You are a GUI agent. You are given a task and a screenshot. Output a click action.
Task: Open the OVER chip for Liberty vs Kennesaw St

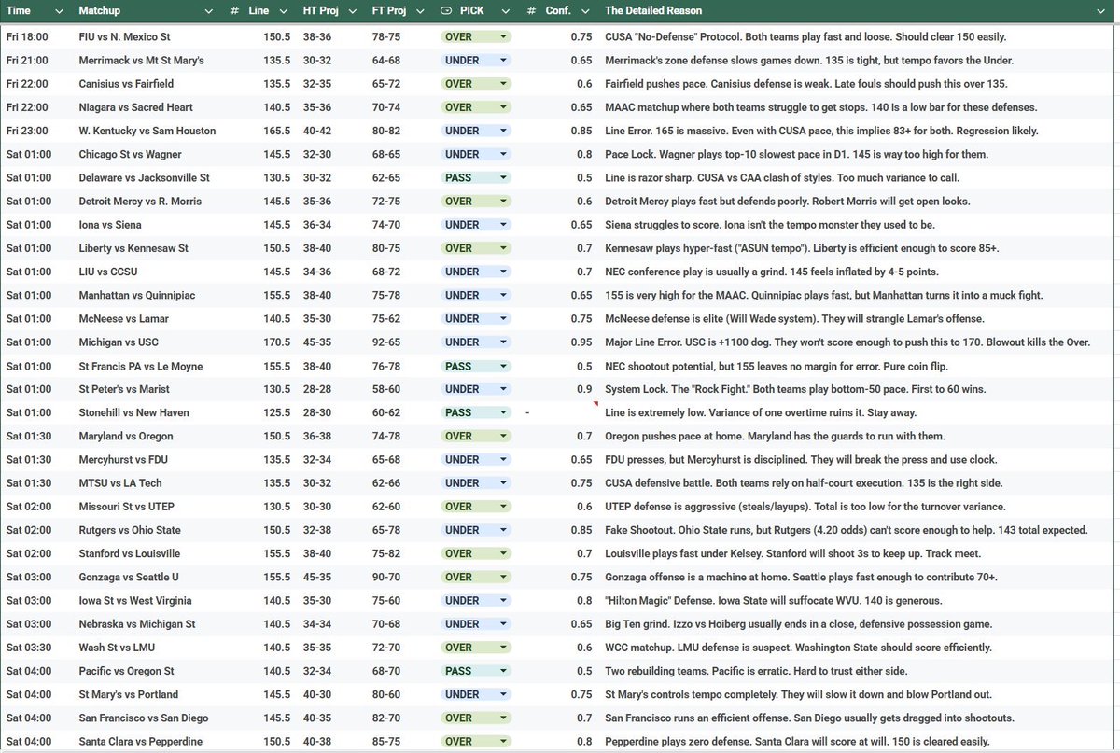pyautogui.click(x=476, y=248)
